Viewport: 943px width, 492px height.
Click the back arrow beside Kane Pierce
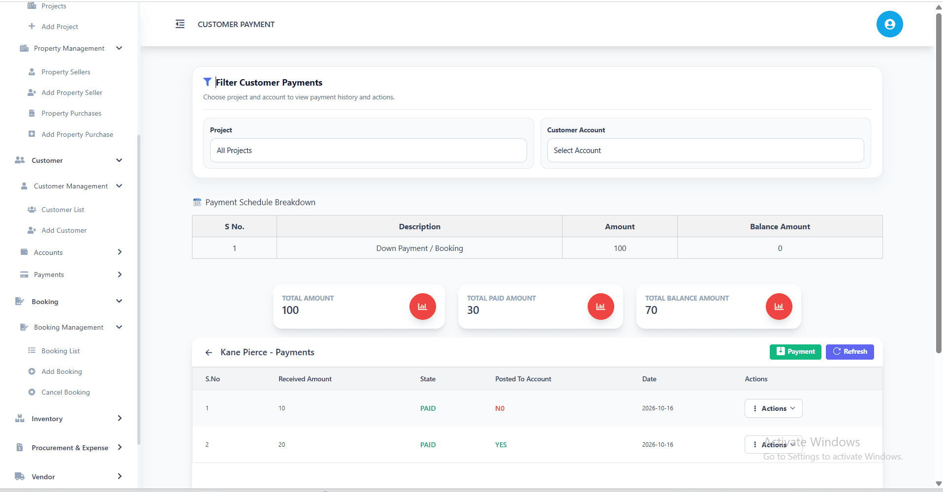(209, 352)
